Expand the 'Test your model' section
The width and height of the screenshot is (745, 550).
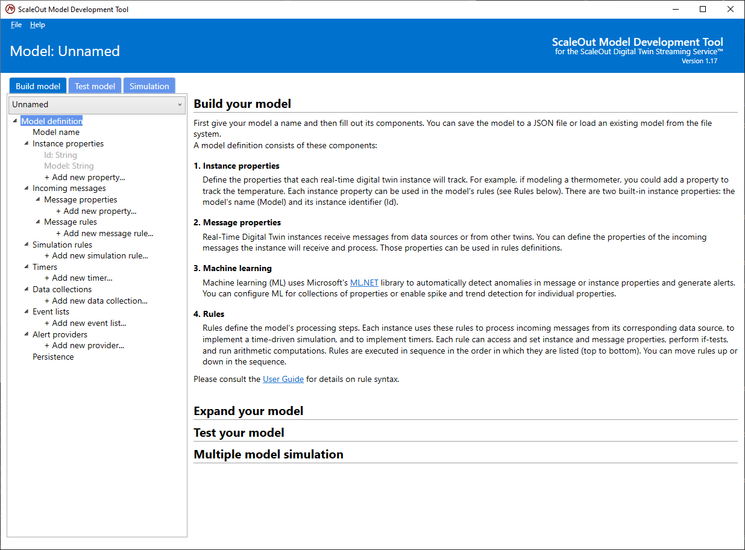point(239,433)
